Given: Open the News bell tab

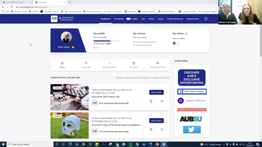Looking at the screenshot, I should [x=62, y=65].
